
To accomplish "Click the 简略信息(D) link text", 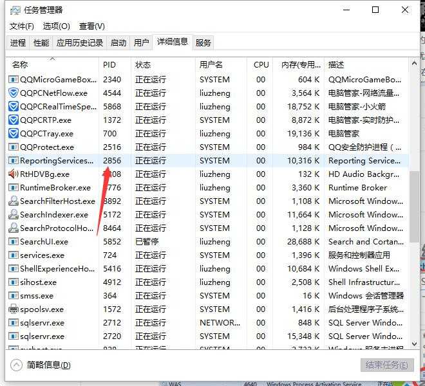I will click(48, 365).
